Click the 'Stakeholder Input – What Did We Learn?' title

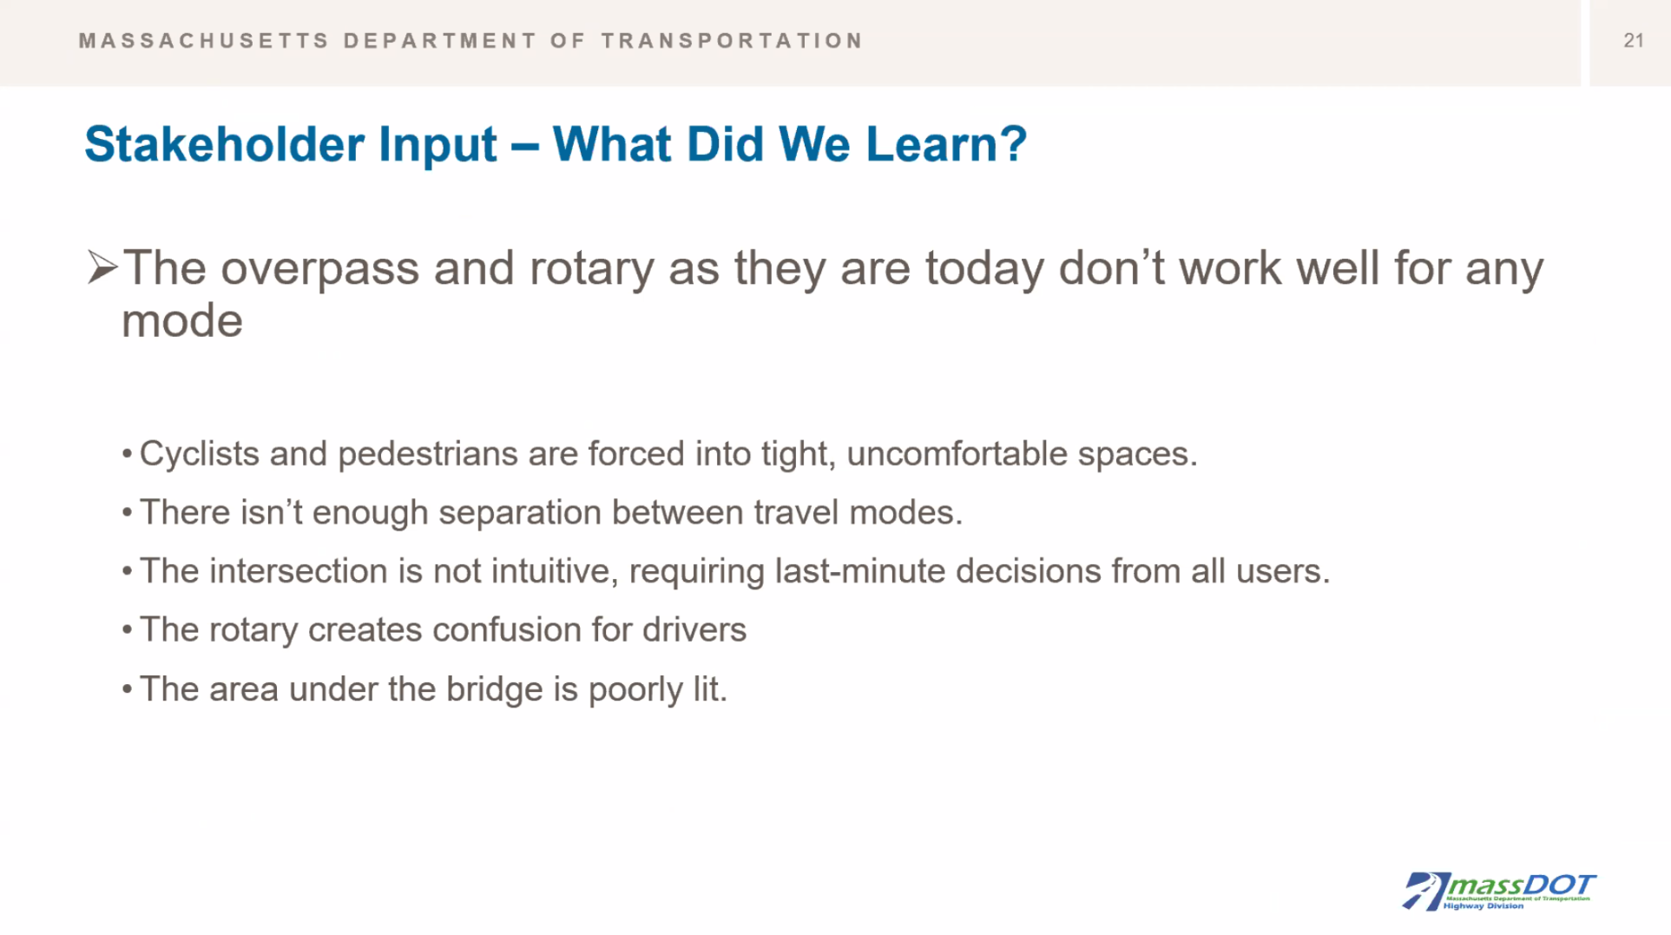(556, 144)
